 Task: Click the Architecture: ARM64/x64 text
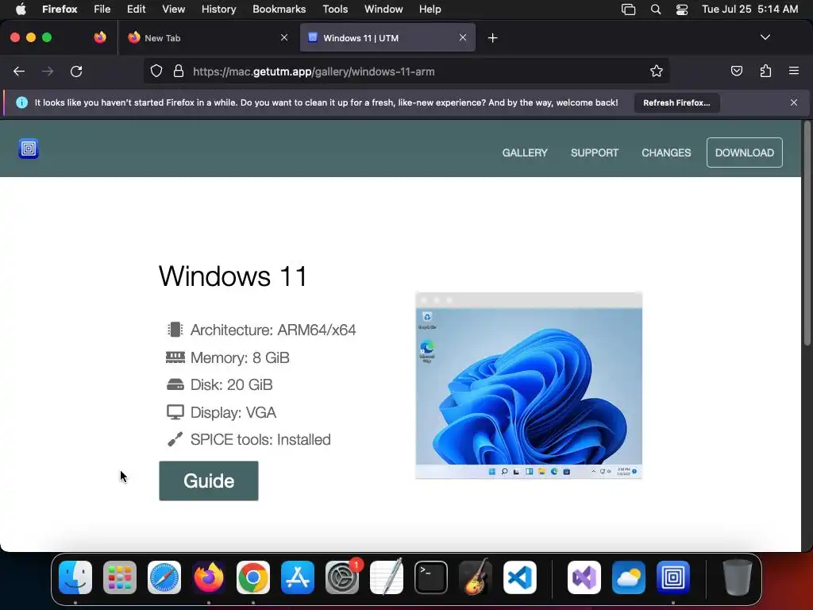point(273,330)
